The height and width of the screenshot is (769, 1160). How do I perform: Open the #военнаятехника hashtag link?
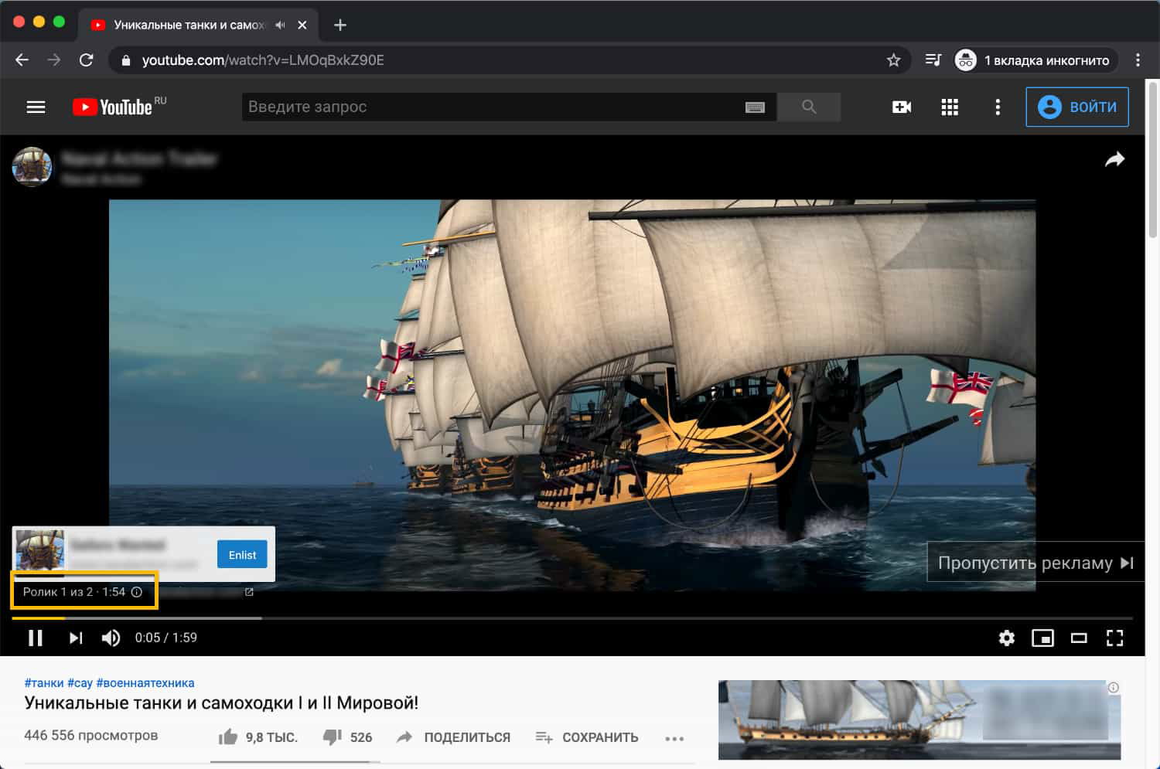[145, 682]
